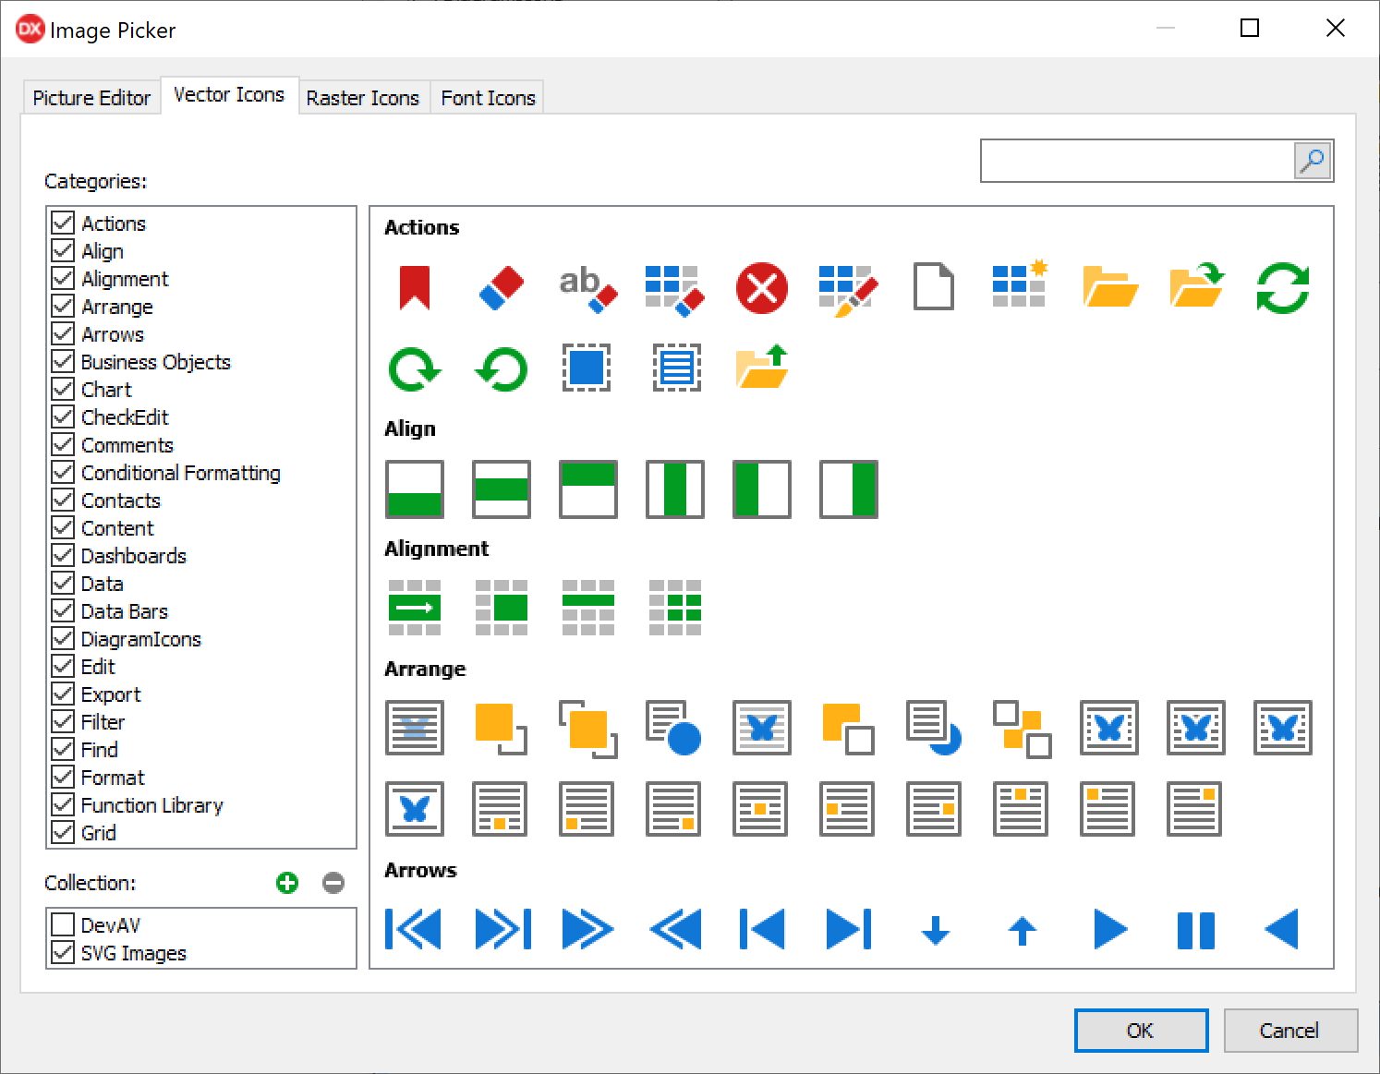Select the red bookmark icon in Actions
The height and width of the screenshot is (1074, 1380).
(x=415, y=287)
